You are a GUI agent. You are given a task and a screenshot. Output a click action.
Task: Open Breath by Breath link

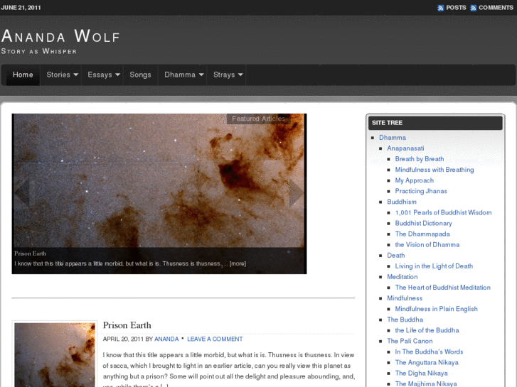click(420, 159)
